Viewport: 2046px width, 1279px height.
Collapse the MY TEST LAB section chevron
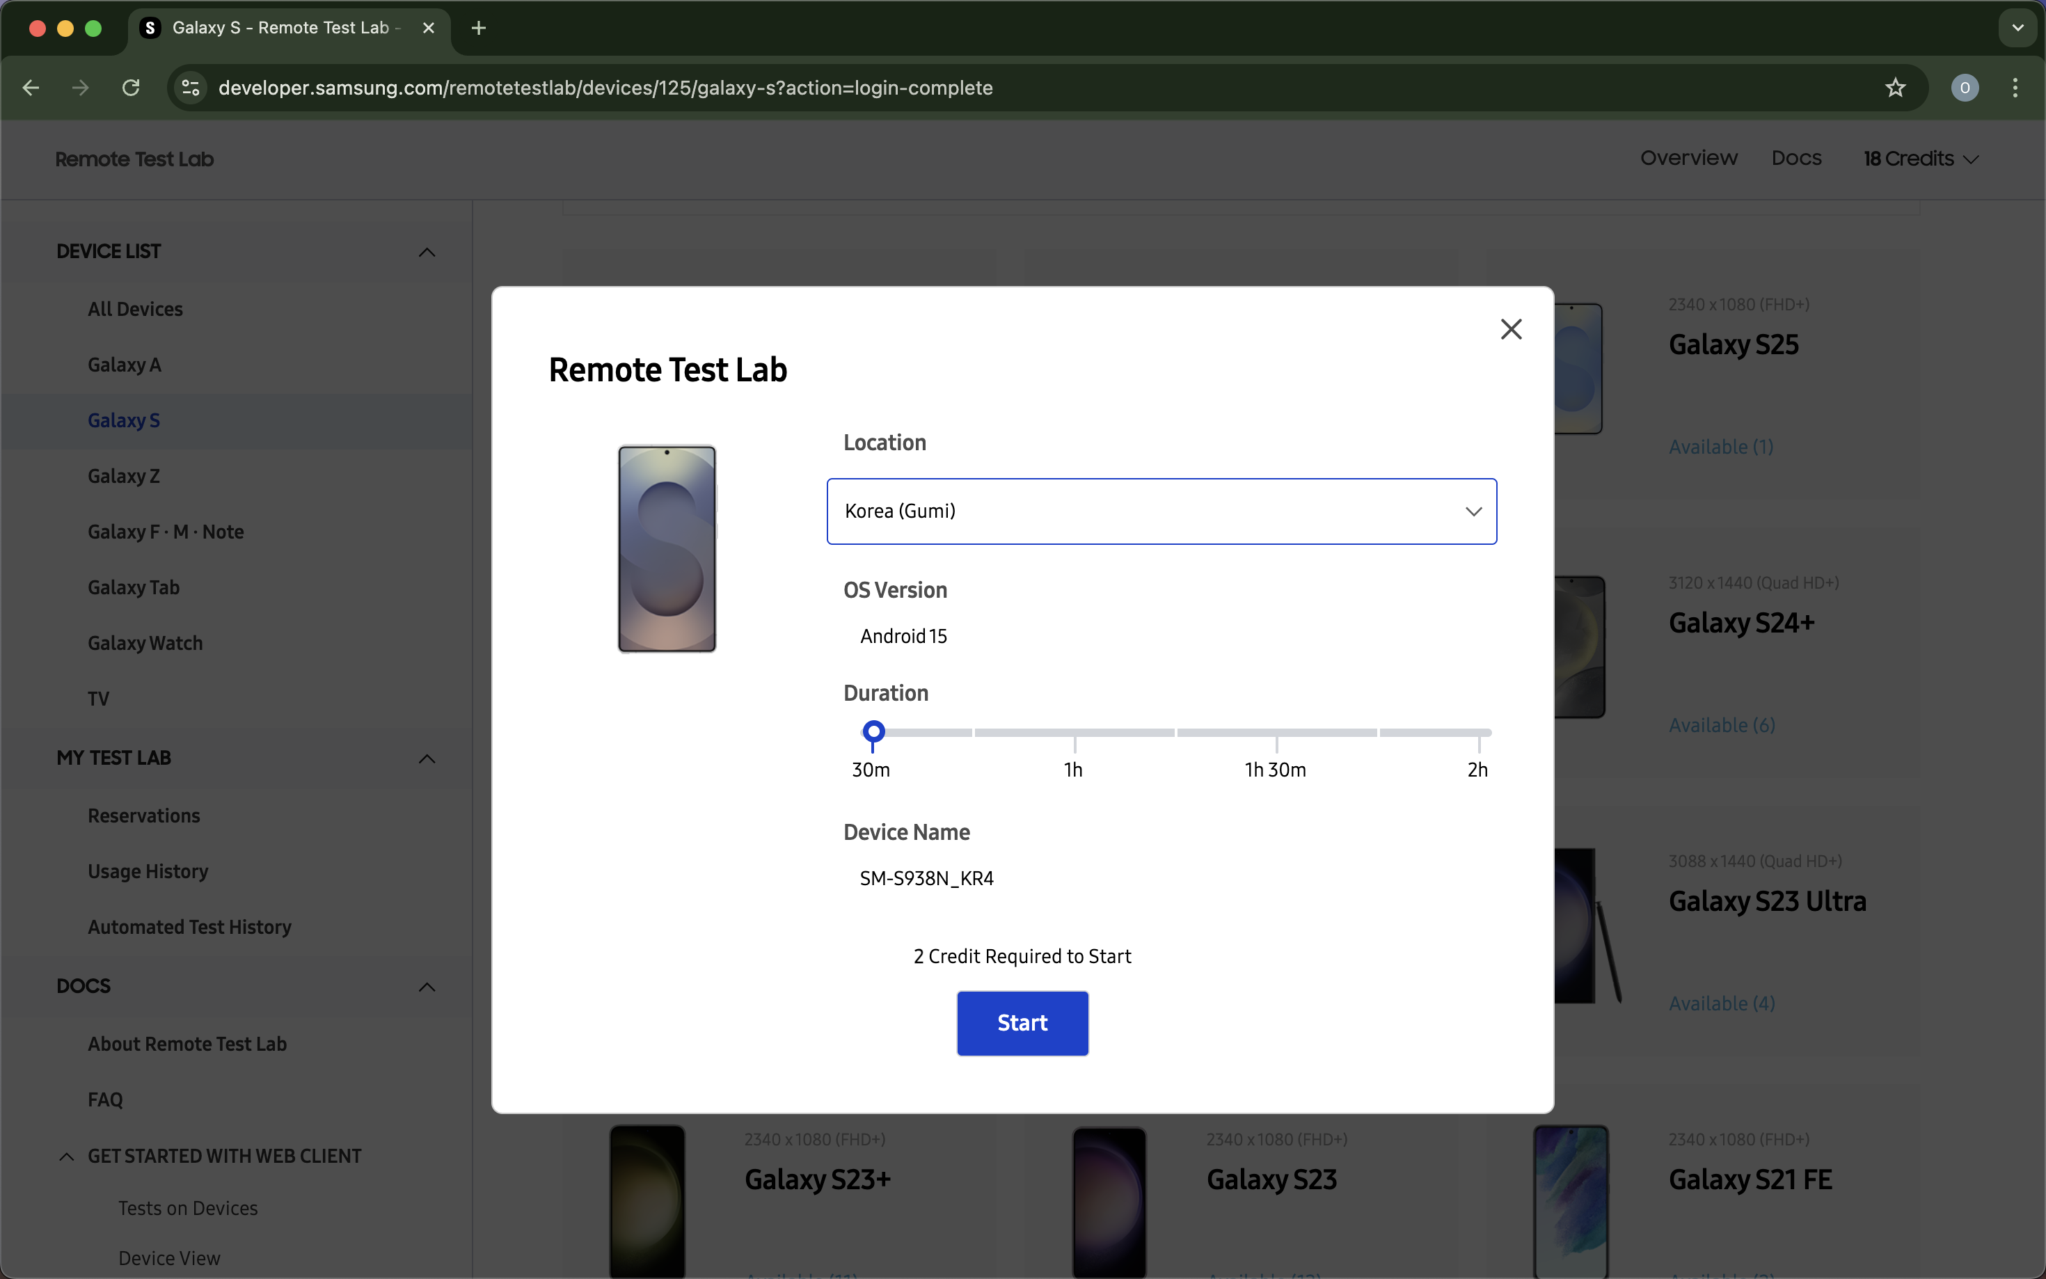427,758
